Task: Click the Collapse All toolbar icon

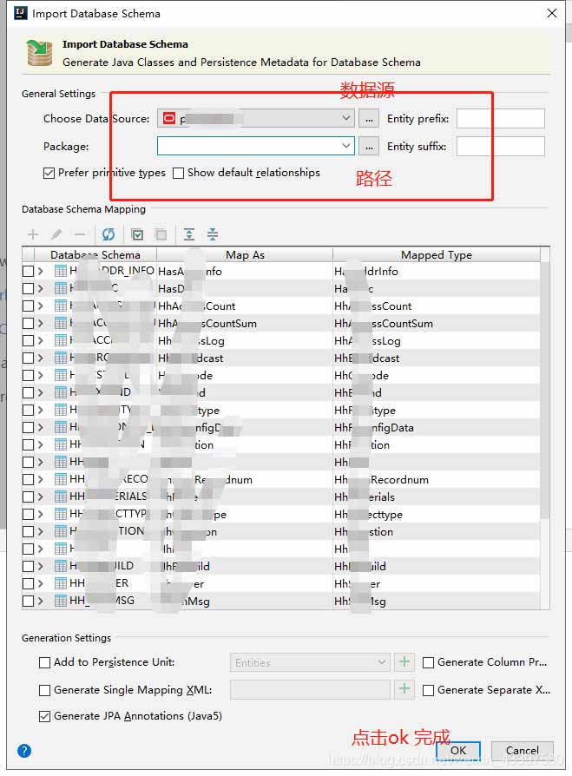Action: click(x=213, y=234)
